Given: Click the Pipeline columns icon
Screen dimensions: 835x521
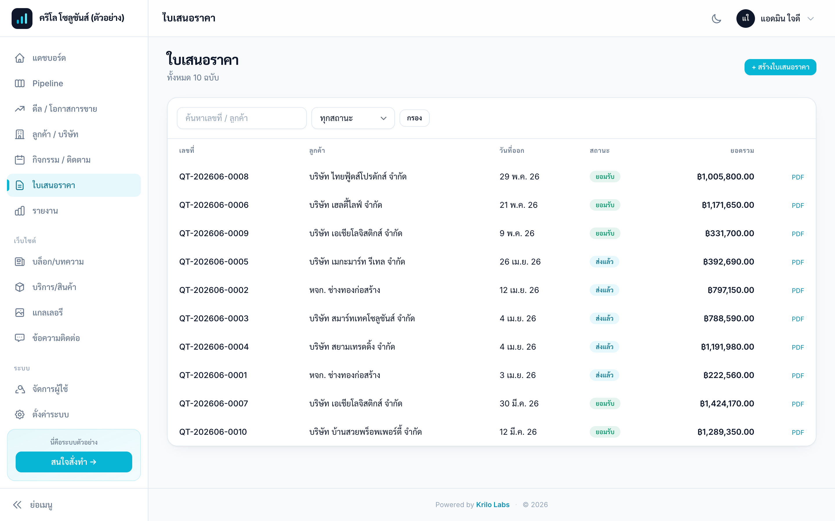Looking at the screenshot, I should pos(20,83).
